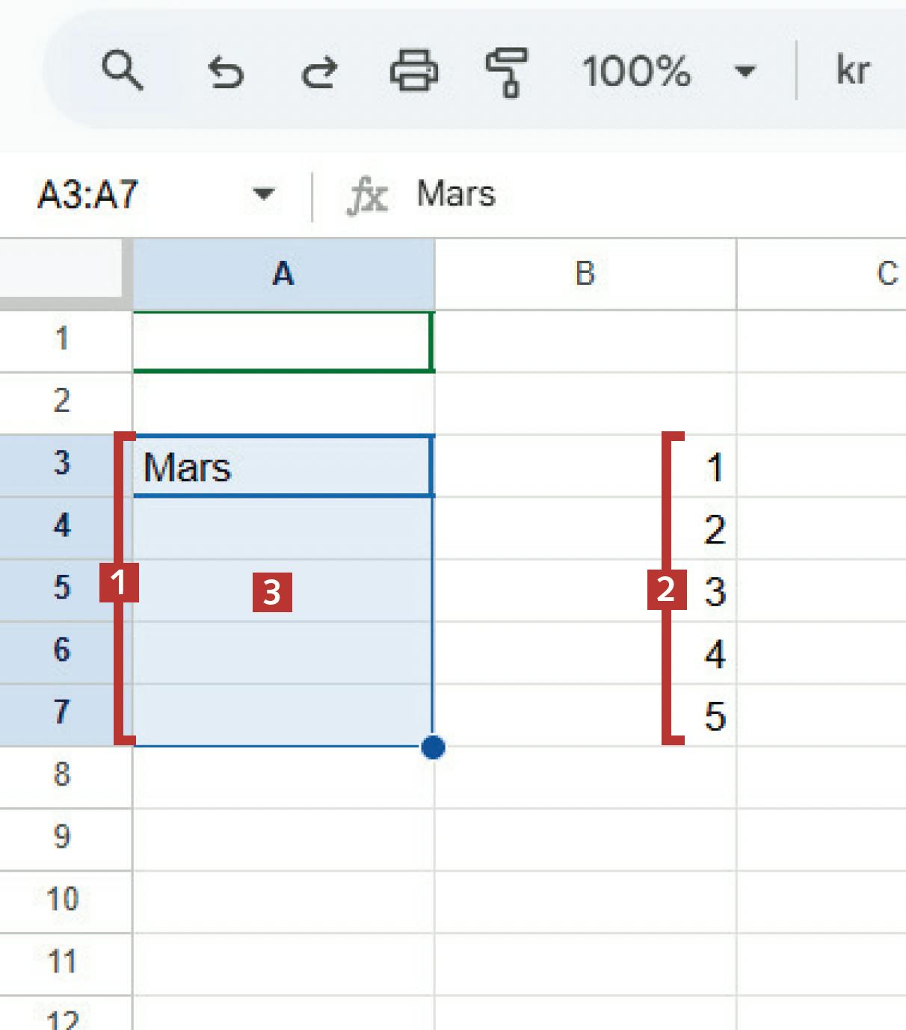Click the blue fill handle dot
This screenshot has height=1030, width=906.
click(433, 747)
